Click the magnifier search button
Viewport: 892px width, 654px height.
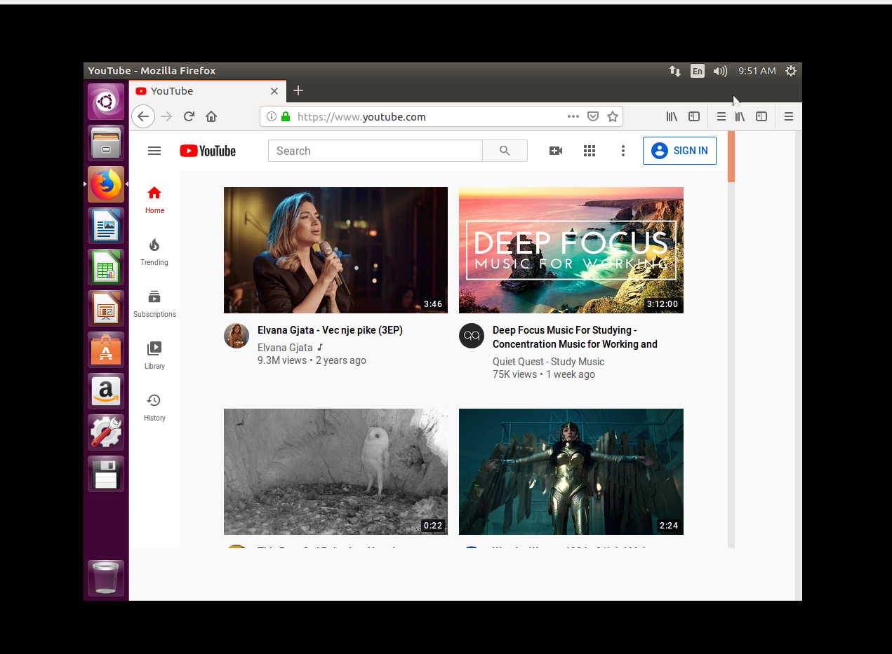505,151
